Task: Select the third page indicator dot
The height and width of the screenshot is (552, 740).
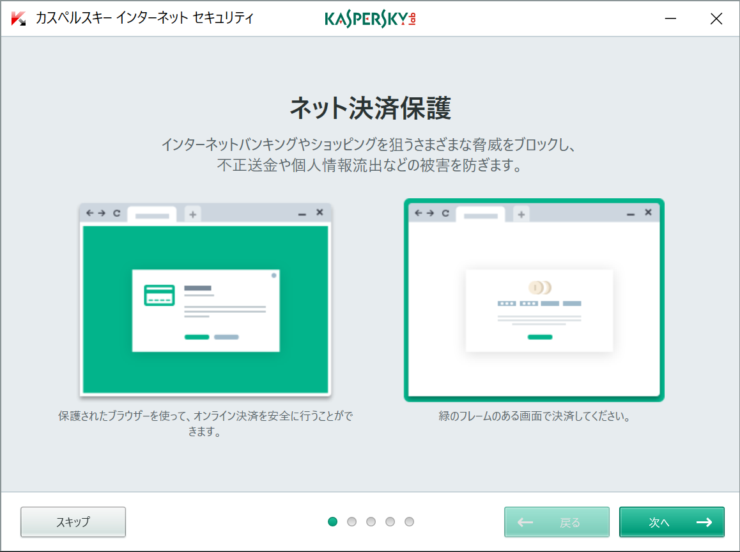Action: point(371,521)
